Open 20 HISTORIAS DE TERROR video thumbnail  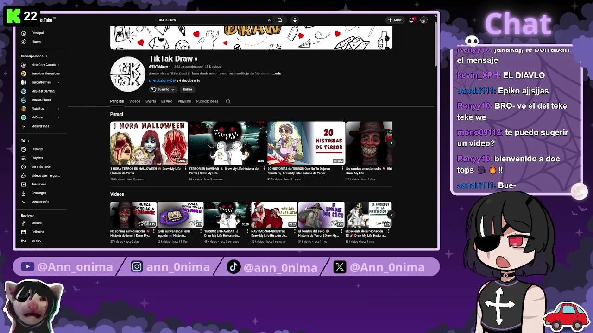coord(306,143)
